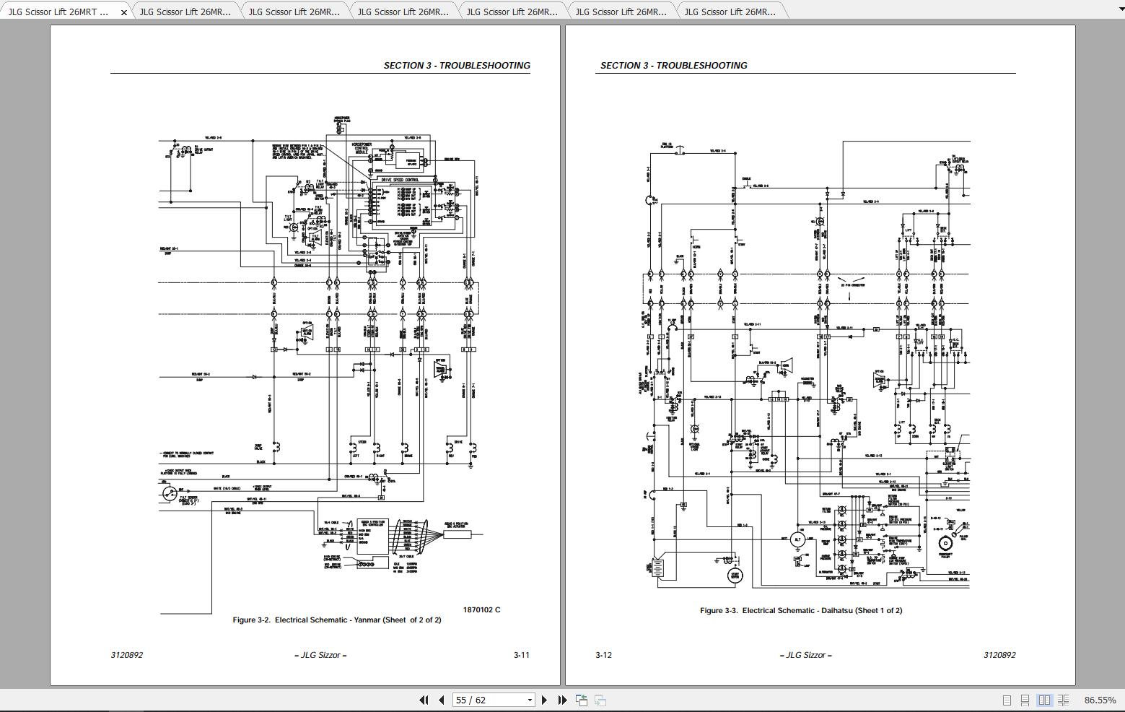Viewport: 1125px width, 712px height.
Task: Go to the previous page
Action: [x=441, y=700]
